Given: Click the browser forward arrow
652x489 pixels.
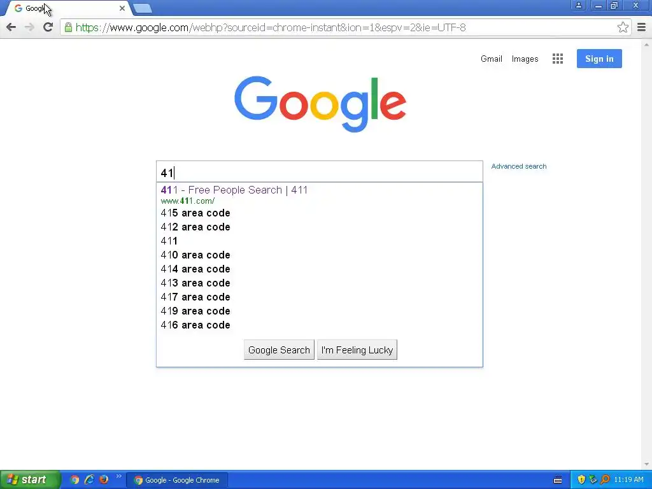Looking at the screenshot, I should [x=29, y=27].
